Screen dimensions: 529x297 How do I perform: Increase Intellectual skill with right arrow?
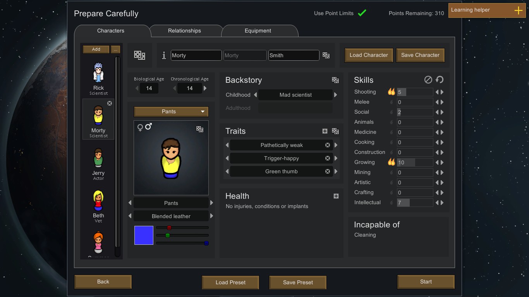click(442, 203)
